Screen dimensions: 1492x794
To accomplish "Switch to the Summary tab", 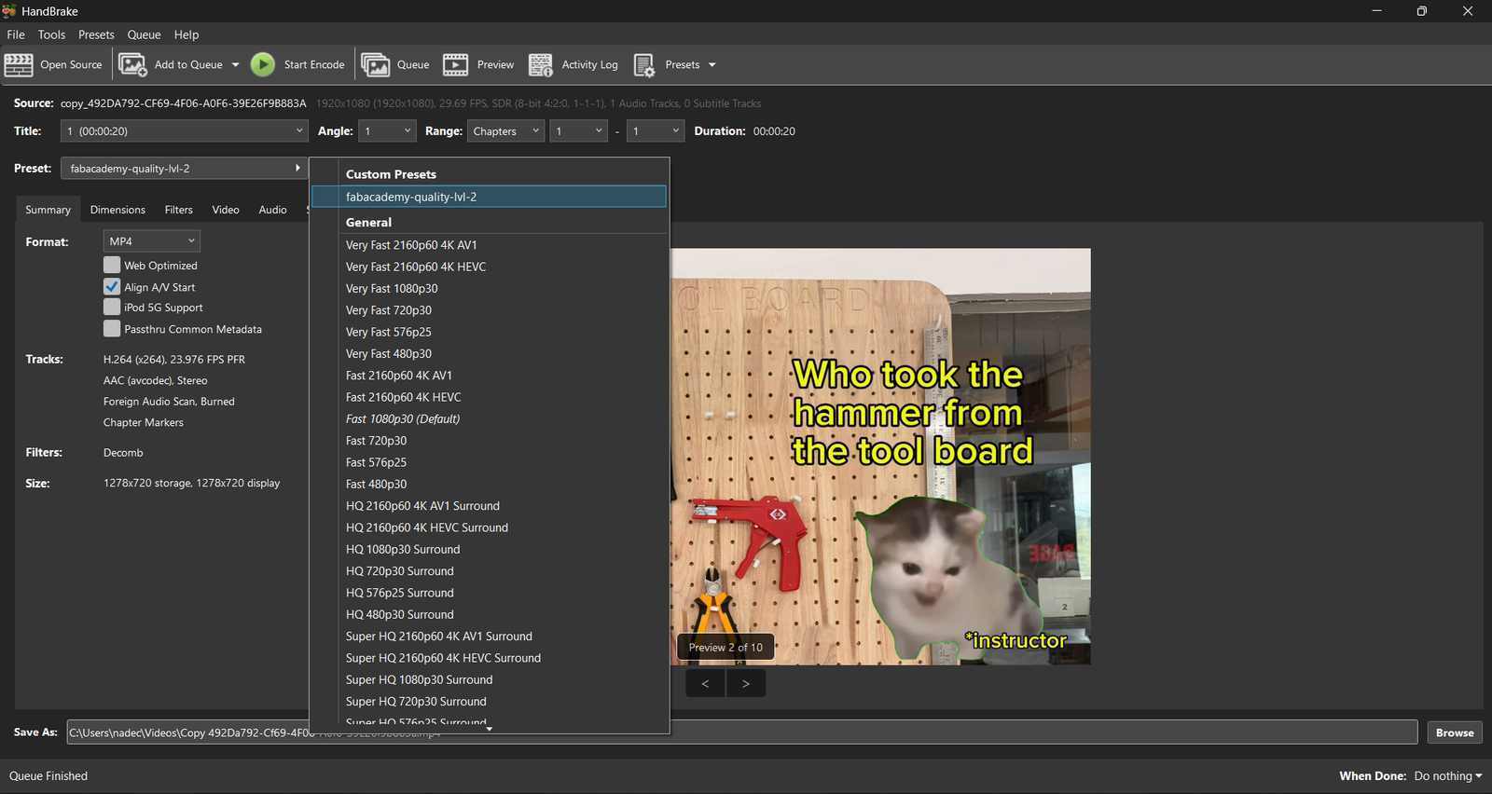I will click(48, 210).
